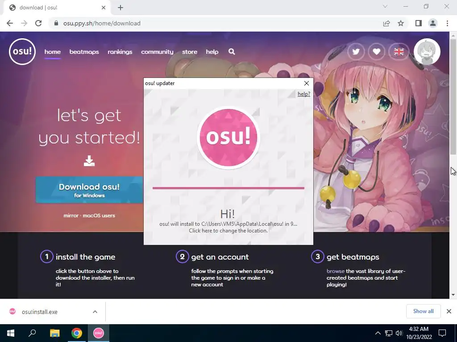
Task: Go back in Chrome history
Action: click(x=10, y=23)
